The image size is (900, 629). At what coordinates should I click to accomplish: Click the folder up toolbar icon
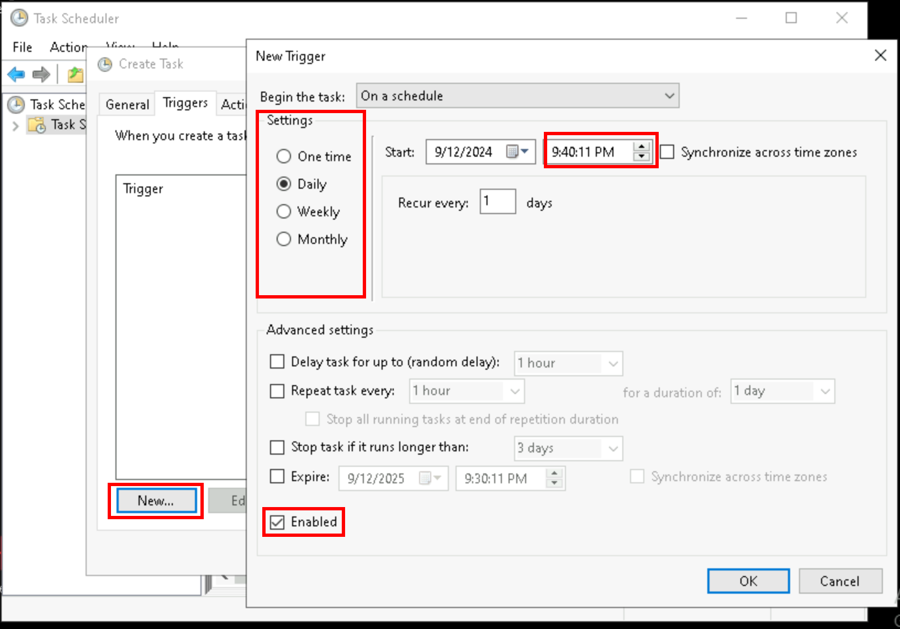click(75, 74)
